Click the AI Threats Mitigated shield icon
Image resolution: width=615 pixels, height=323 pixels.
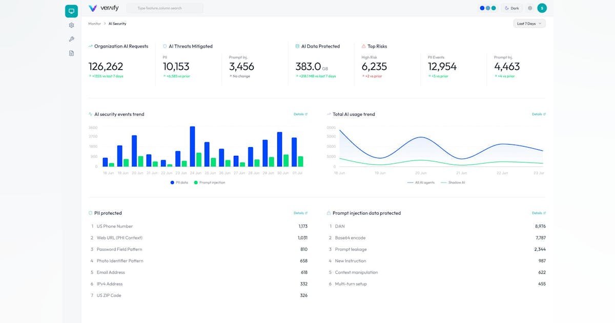[x=165, y=46]
